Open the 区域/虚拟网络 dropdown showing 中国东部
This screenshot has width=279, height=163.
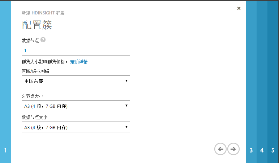(x=76, y=81)
